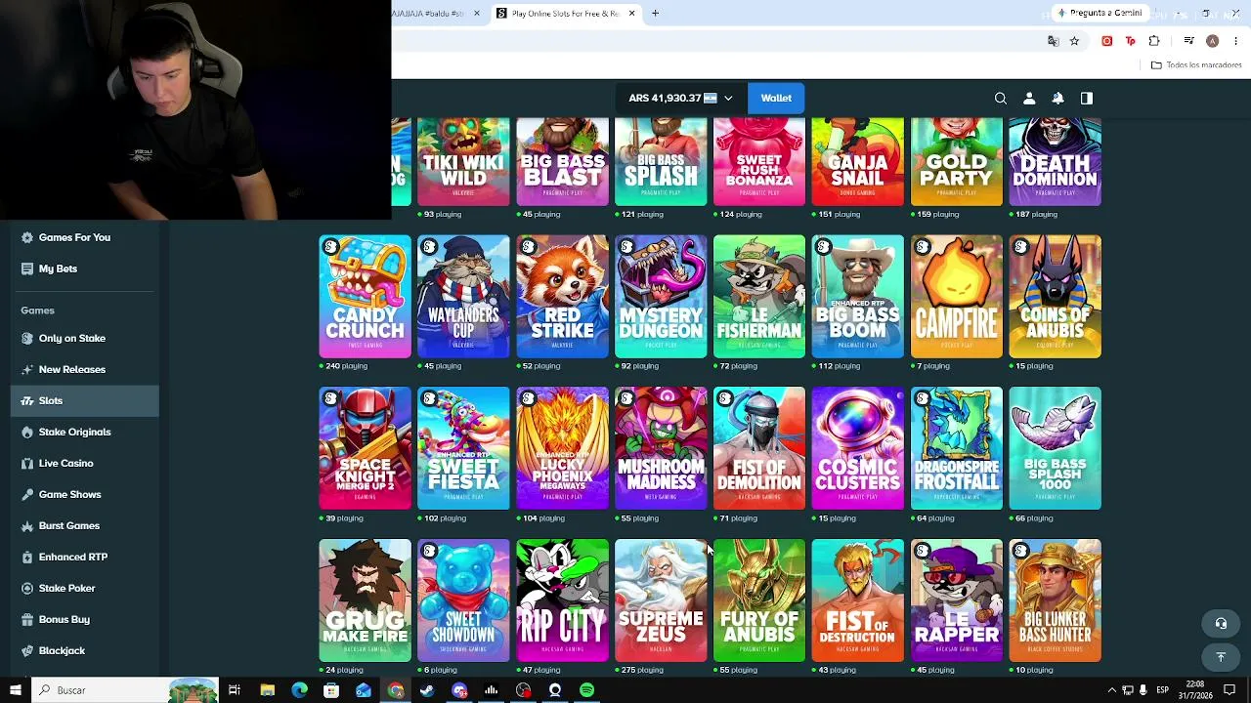Show hidden system tray icons
Screen dimensions: 1251x703
[1111, 690]
